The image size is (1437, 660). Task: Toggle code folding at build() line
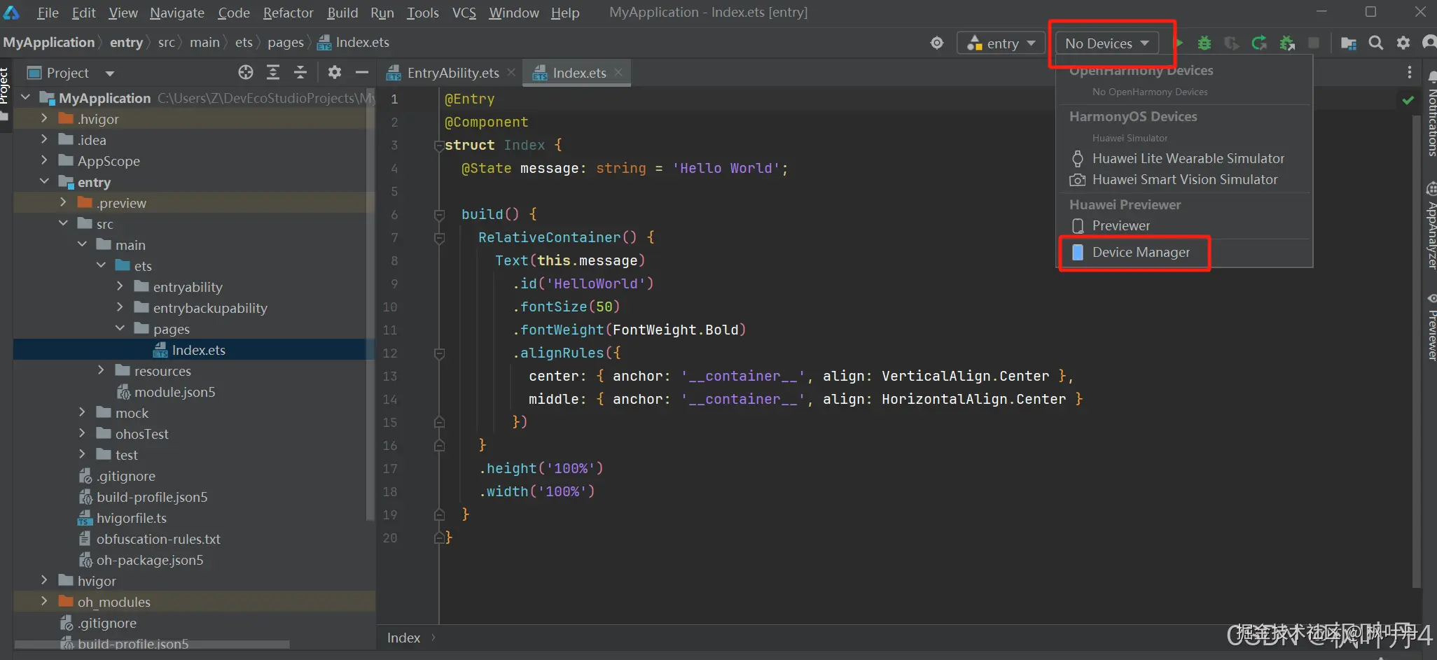coord(439,215)
